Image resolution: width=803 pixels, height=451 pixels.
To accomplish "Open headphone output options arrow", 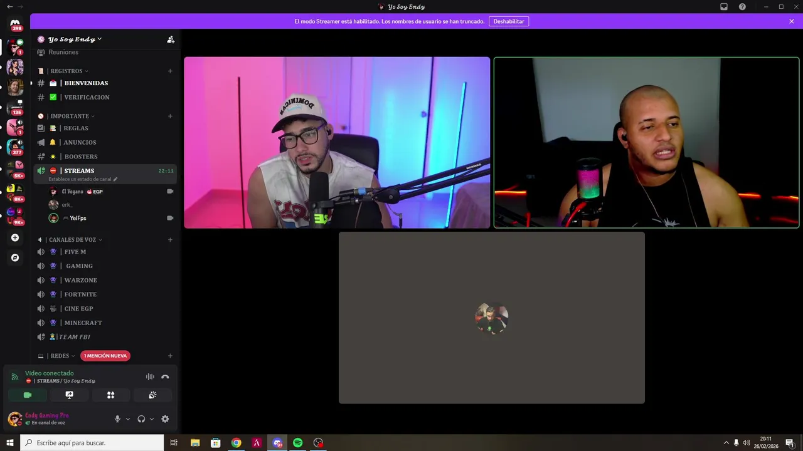I will [x=152, y=419].
